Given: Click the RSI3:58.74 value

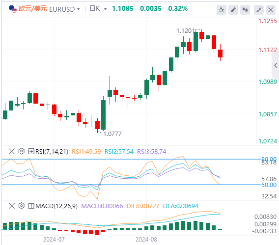Looking at the screenshot, I should click(152, 152).
